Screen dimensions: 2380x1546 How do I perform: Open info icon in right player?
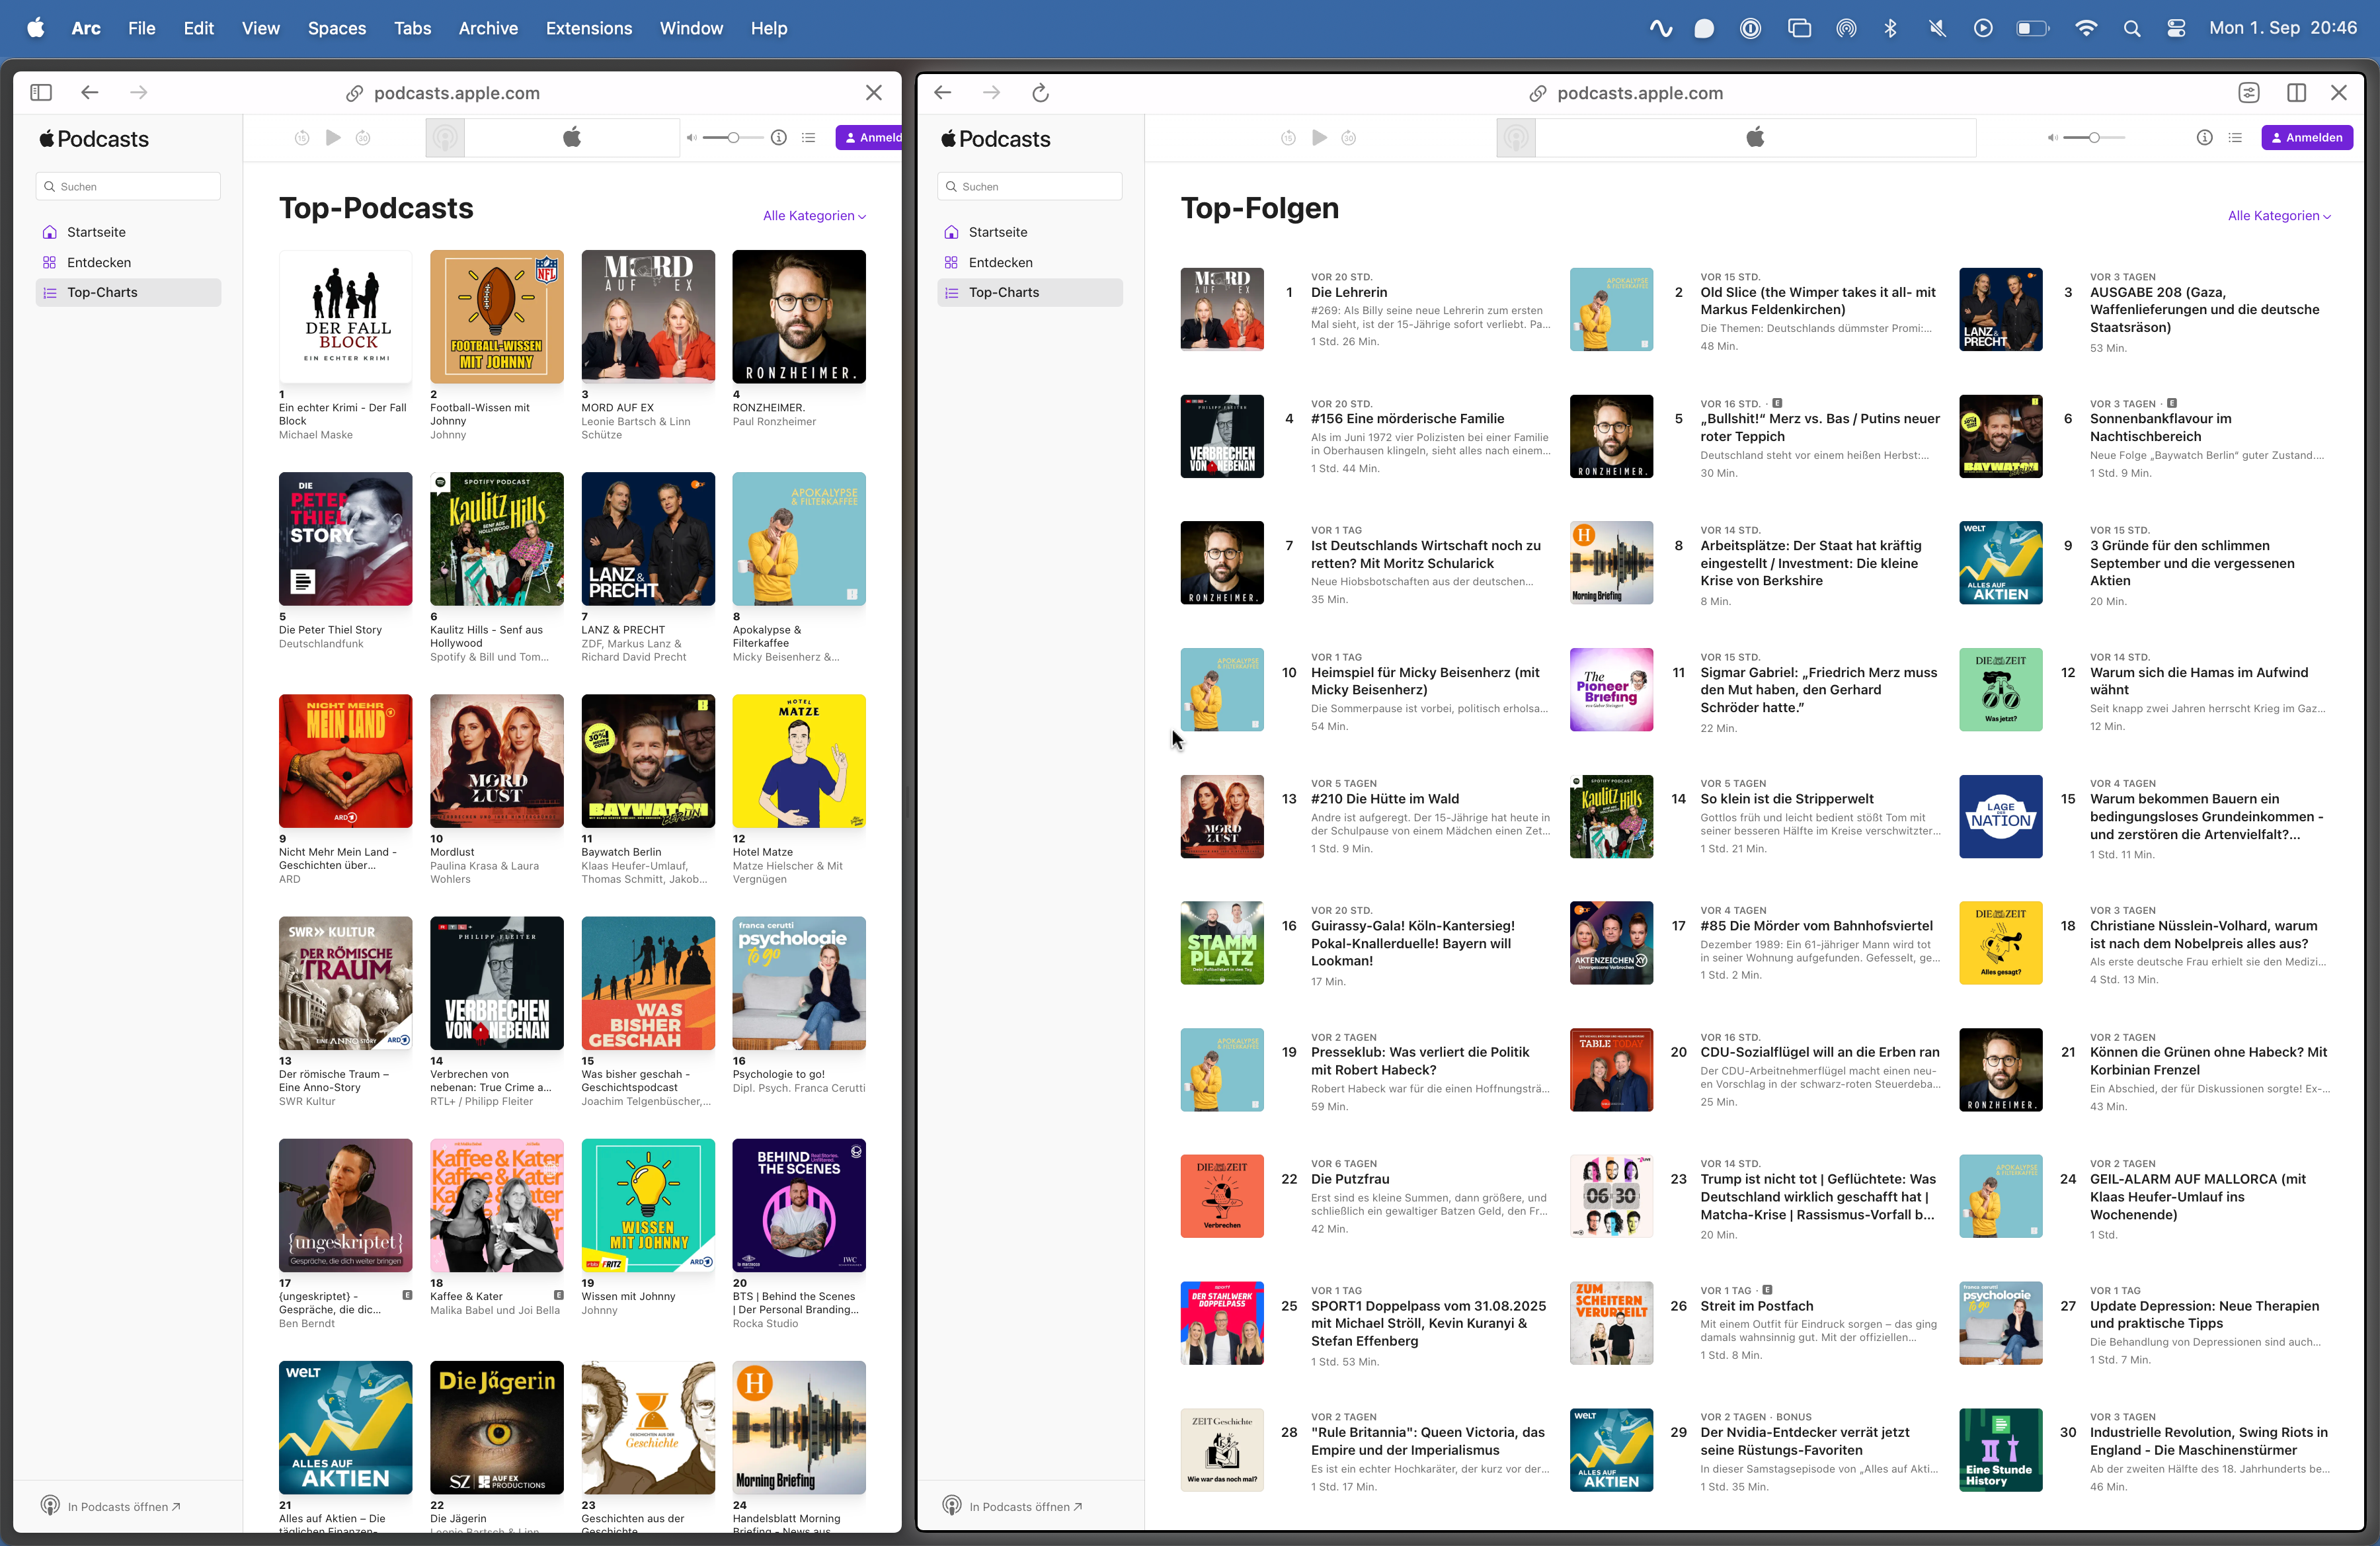2204,137
